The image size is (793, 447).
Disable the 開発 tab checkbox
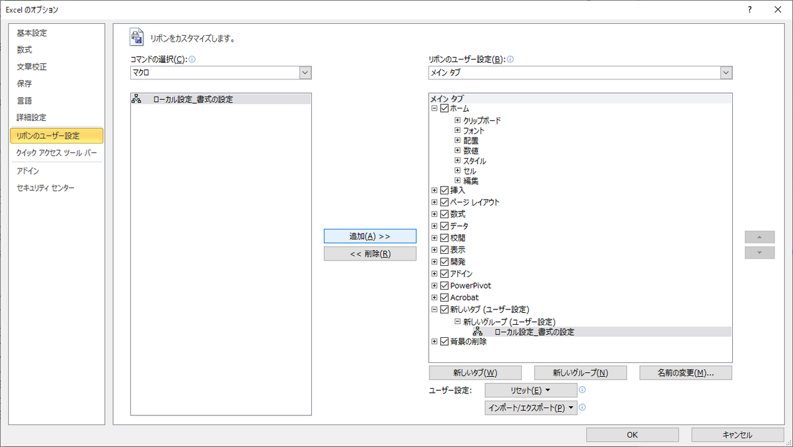(x=444, y=262)
